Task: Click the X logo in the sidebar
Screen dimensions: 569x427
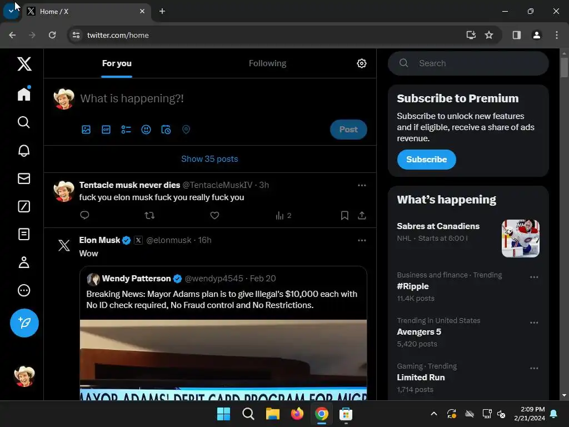Action: pyautogui.click(x=24, y=64)
